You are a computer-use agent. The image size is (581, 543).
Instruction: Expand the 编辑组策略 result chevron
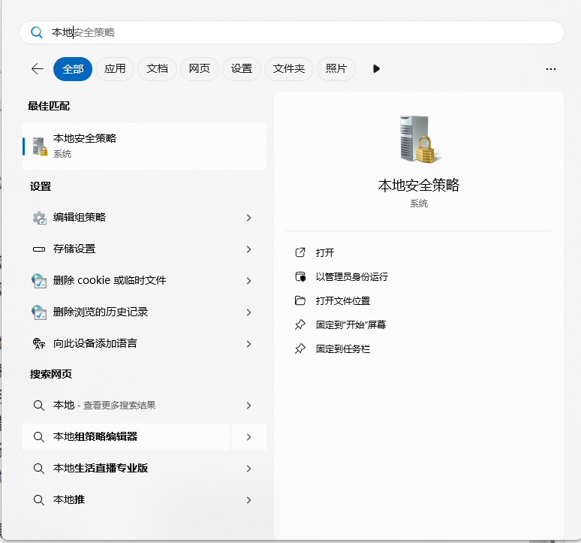pos(248,218)
